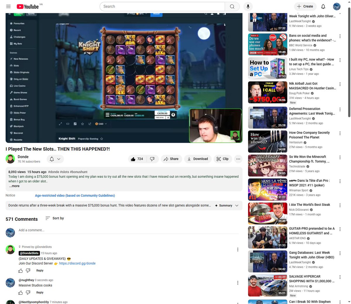Image resolution: width=351 pixels, height=304 pixels.
Task: Like the @DondeSlots pinned comment
Action: [20, 271]
